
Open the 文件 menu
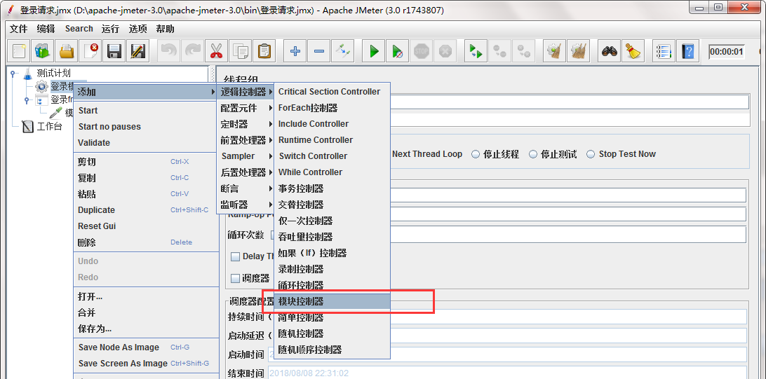tap(18, 29)
